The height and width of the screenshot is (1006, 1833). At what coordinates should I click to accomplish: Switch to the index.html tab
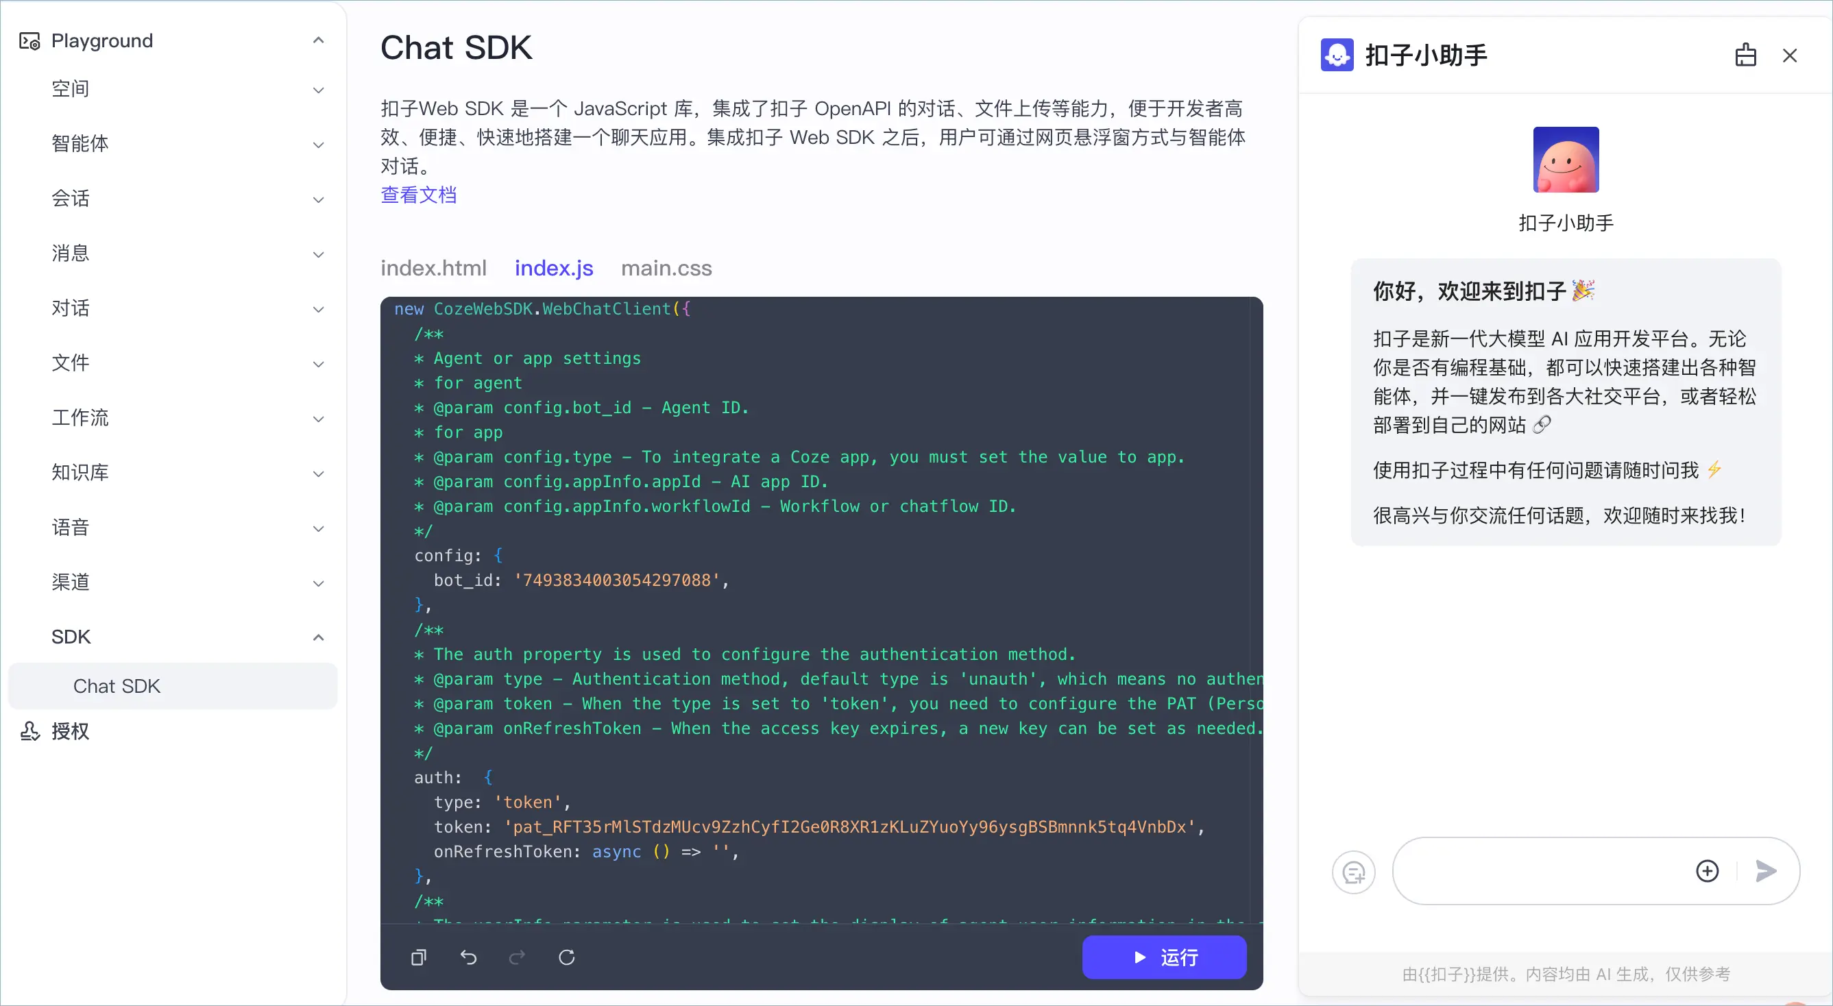[x=433, y=268]
